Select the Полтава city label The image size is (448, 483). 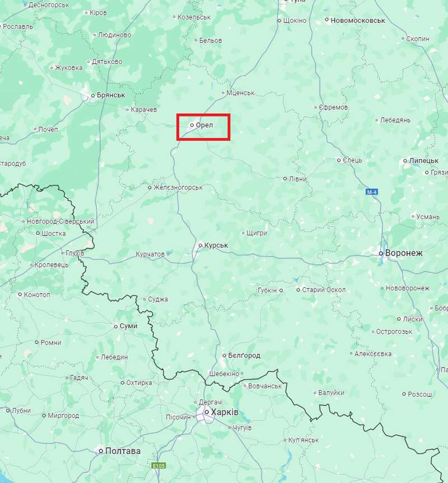123,451
